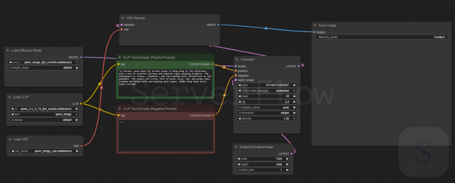This screenshot has height=183, width=455.
Task: Open the device dropdown in Load CLIP
Action: (44, 120)
